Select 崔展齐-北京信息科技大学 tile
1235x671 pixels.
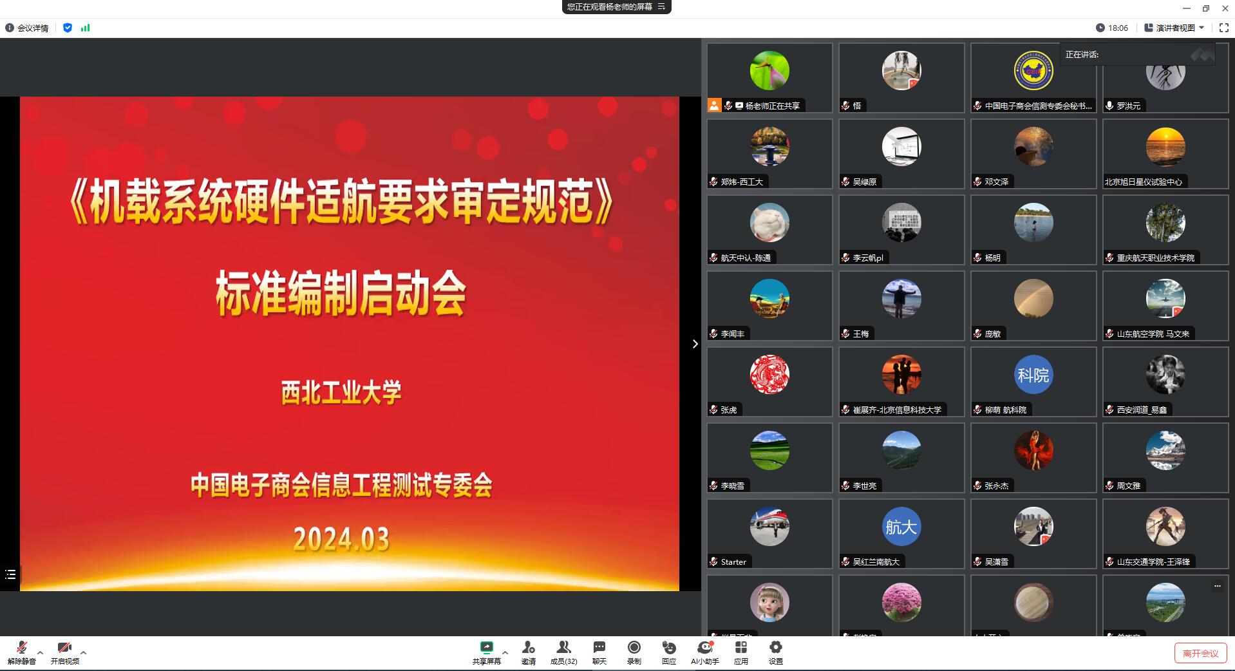[901, 382]
